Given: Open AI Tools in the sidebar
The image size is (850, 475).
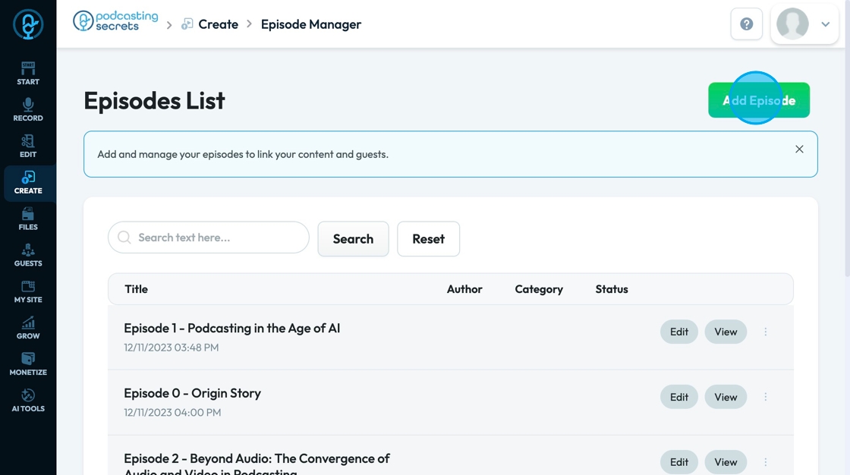Looking at the screenshot, I should (x=28, y=401).
